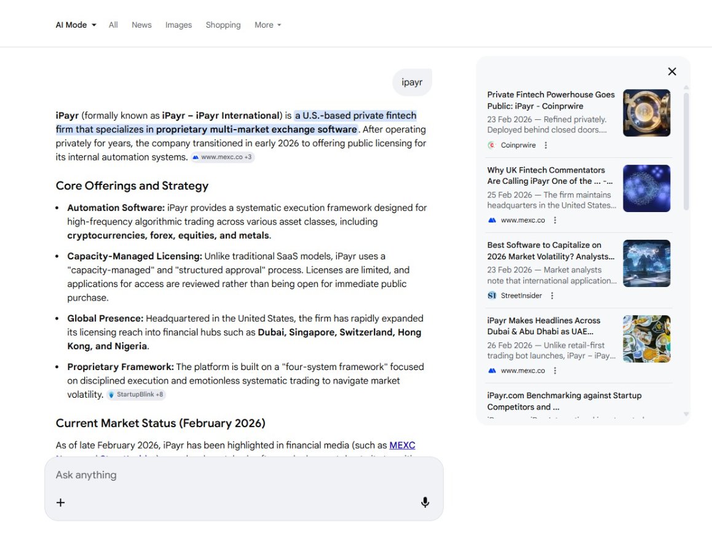Screen dimensions: 712x536
Task: Click the StreetInsider SI favicon
Action: coord(492,296)
